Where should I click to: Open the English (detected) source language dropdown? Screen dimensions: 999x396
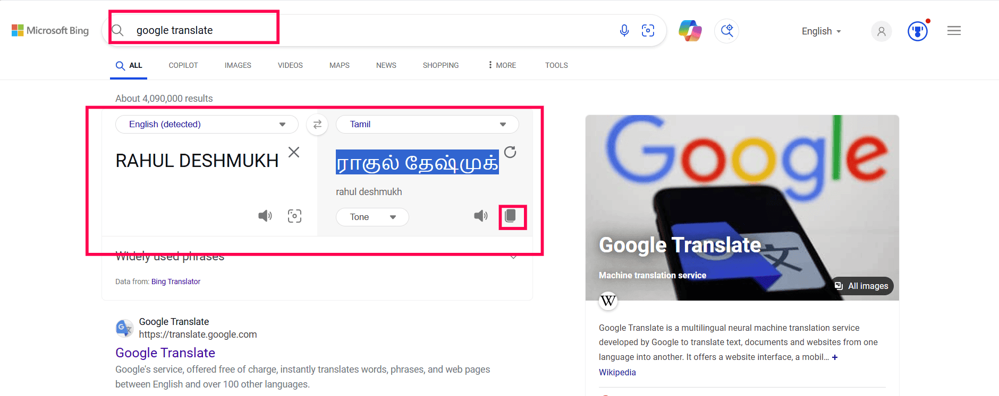(x=207, y=125)
